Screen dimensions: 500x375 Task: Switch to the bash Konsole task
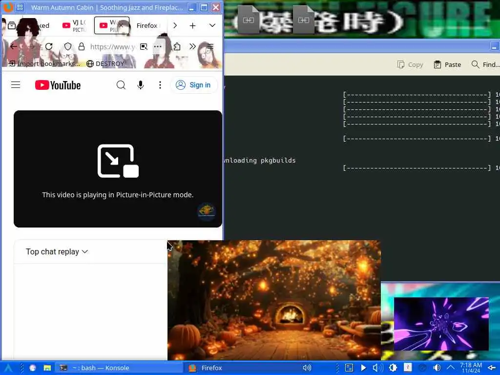(119, 368)
